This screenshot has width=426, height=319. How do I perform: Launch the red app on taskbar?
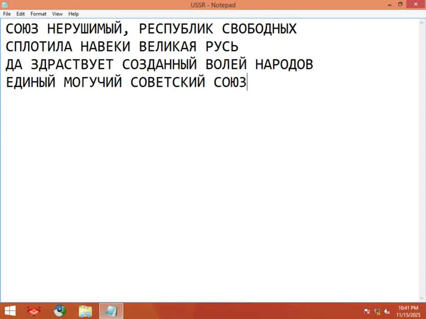coord(34,311)
